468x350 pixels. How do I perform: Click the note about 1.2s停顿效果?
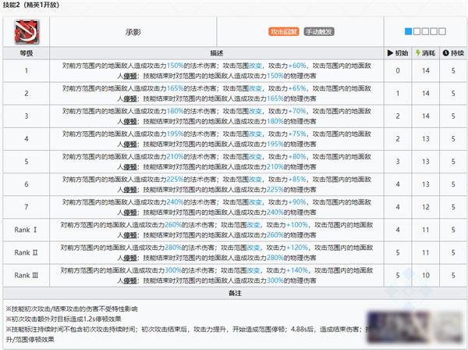pos(63,320)
